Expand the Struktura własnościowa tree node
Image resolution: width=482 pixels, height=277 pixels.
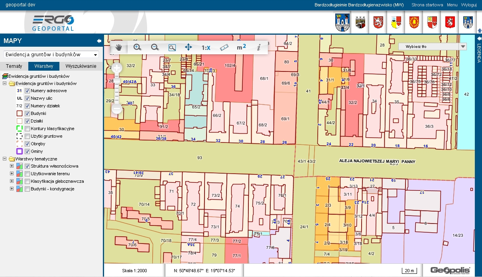[12, 166]
